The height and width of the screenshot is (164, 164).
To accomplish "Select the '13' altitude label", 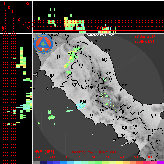I will (12, 11).
